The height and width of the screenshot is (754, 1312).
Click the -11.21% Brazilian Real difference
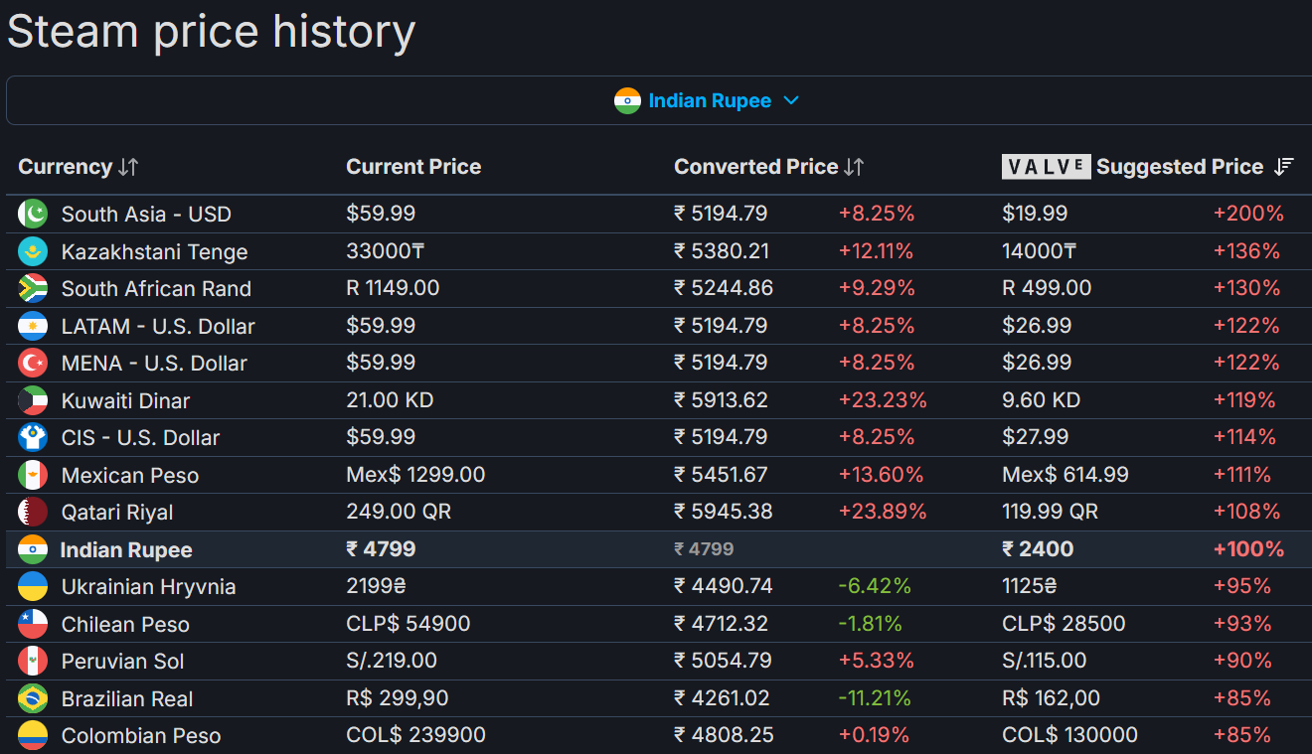pos(875,698)
